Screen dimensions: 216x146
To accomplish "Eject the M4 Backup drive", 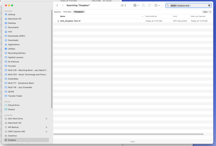I will pos(46,127).
